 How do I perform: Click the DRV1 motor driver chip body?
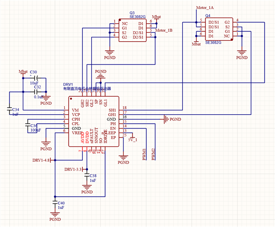click(x=94, y=121)
